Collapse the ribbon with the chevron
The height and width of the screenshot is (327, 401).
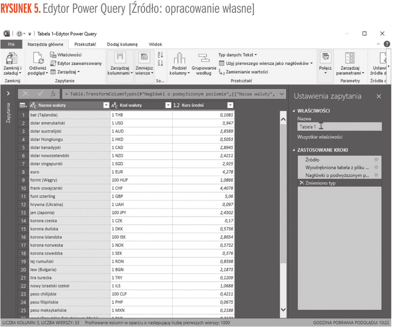pyautogui.click(x=379, y=44)
